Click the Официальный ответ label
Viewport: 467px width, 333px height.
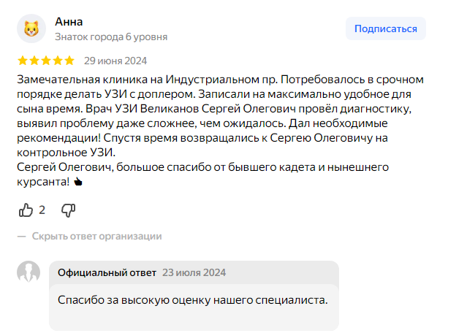point(107,272)
